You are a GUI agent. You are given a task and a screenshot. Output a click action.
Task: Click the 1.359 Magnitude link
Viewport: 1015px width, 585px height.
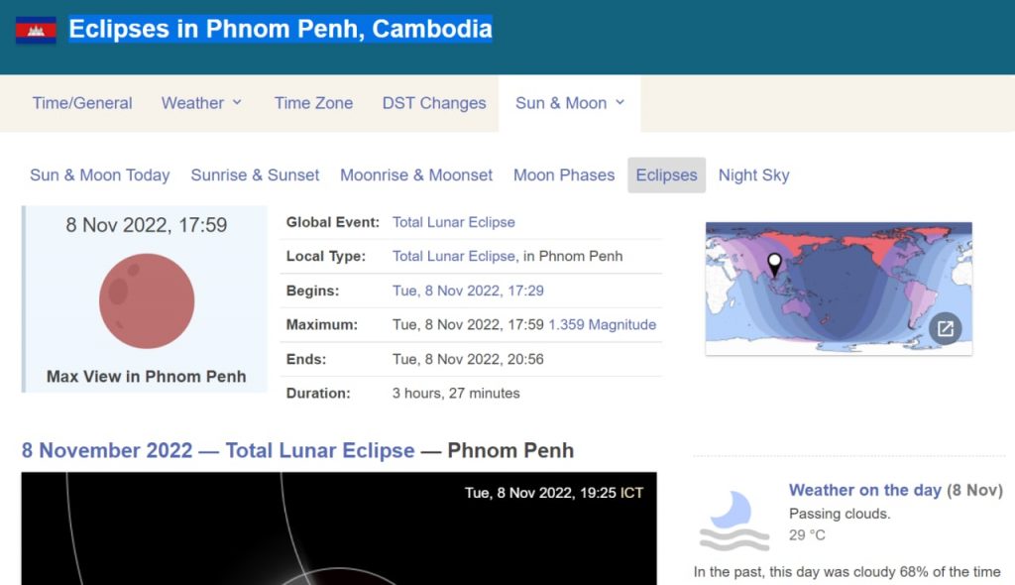point(602,324)
